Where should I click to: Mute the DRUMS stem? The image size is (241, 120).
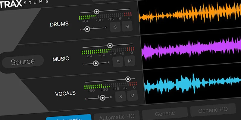click(127, 26)
